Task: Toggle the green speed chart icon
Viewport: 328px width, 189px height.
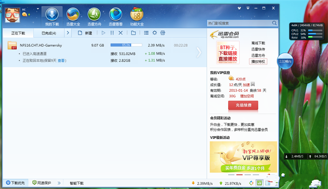Action: pyautogui.click(x=259, y=183)
